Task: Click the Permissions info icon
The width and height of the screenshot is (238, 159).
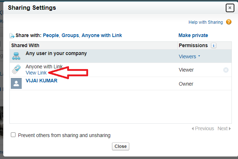Action: coord(213,45)
